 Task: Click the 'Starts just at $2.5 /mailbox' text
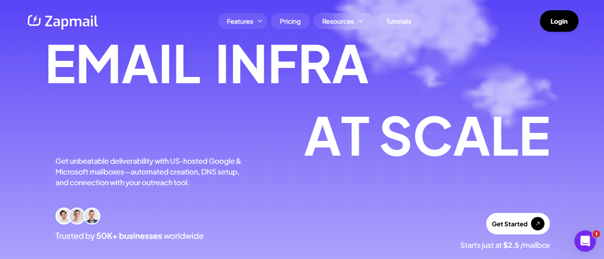point(505,245)
